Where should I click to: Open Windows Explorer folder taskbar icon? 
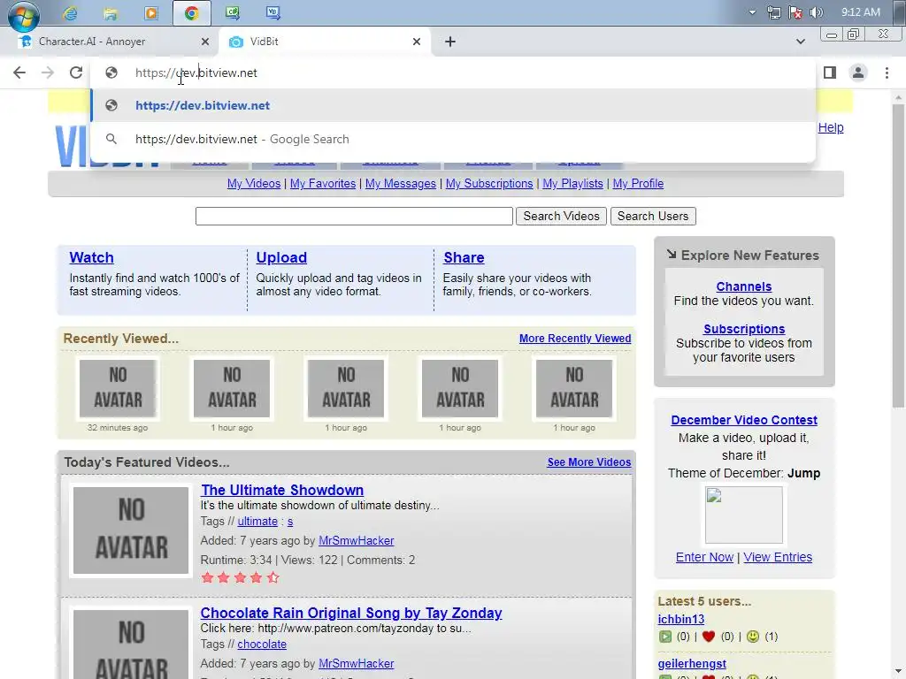coord(111,13)
